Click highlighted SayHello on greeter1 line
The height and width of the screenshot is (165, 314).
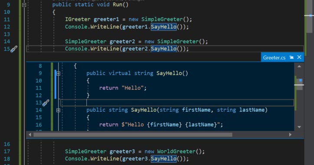pyautogui.click(x=164, y=27)
